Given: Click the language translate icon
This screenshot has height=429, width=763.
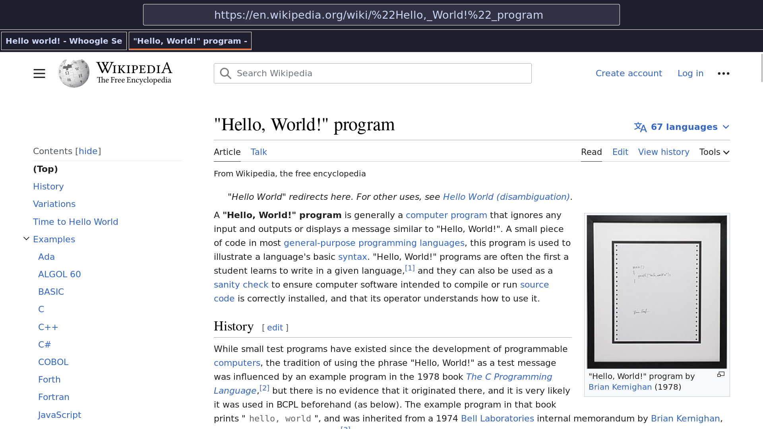Looking at the screenshot, I should click(640, 127).
